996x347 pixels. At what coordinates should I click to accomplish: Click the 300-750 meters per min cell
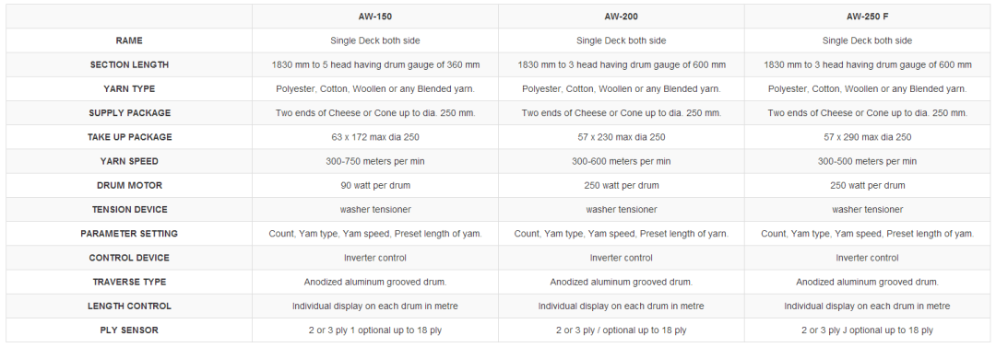click(x=374, y=161)
